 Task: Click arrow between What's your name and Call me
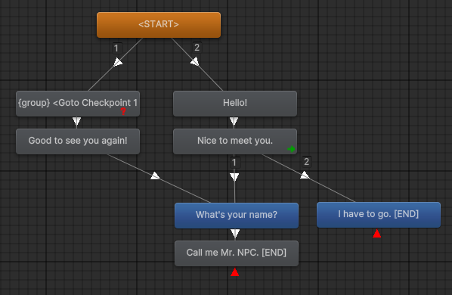pos(235,234)
